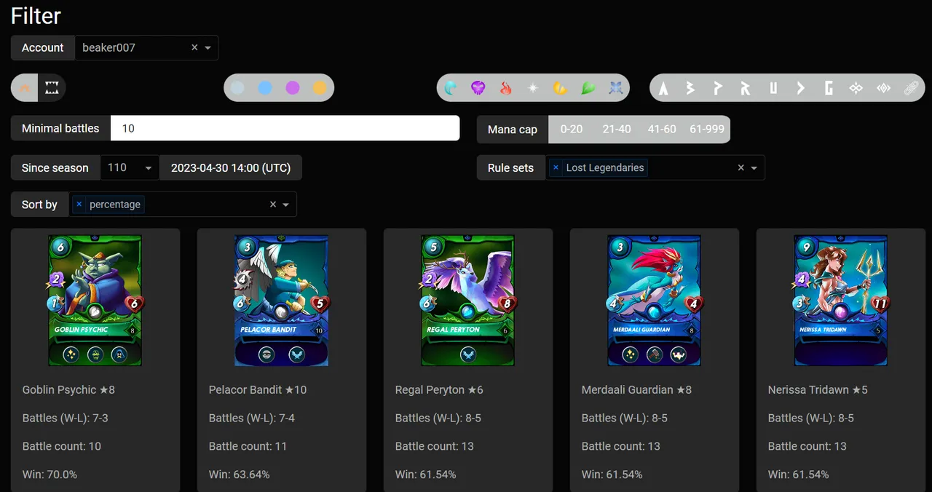Viewport: 932px width, 492px height.
Task: Open the Account dropdown arrow
Action: [208, 48]
